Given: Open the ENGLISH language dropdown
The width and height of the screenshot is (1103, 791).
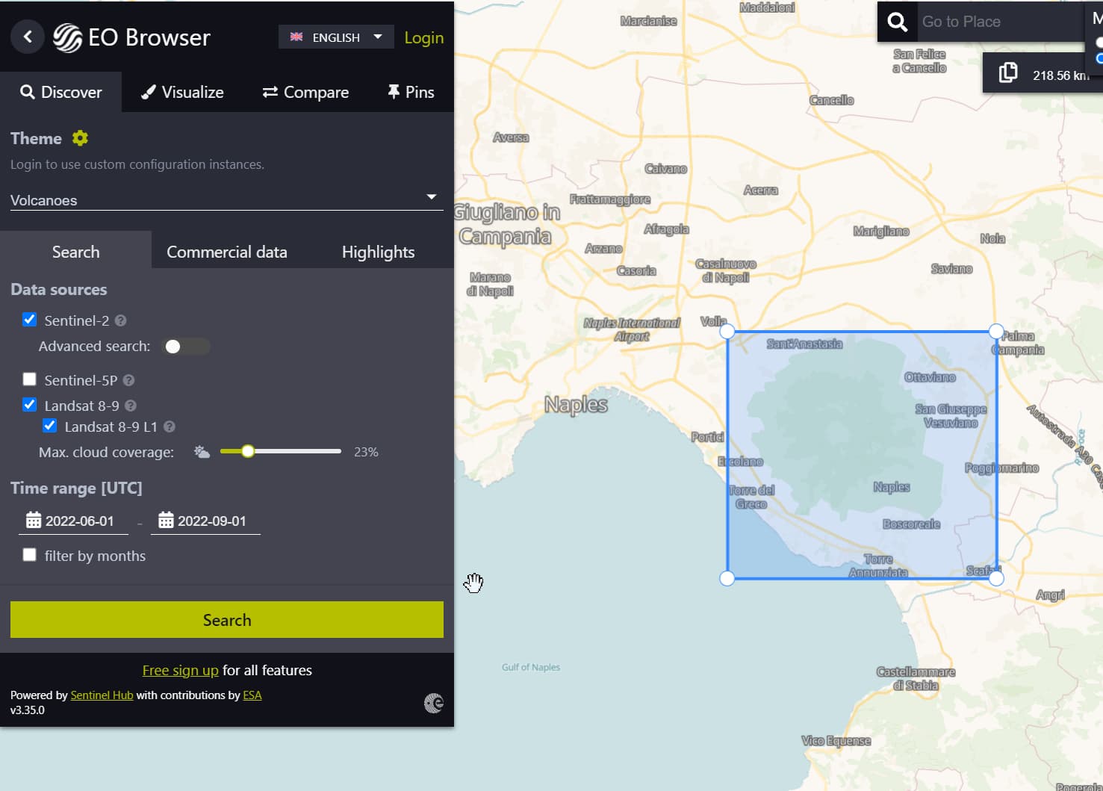Looking at the screenshot, I should (336, 37).
